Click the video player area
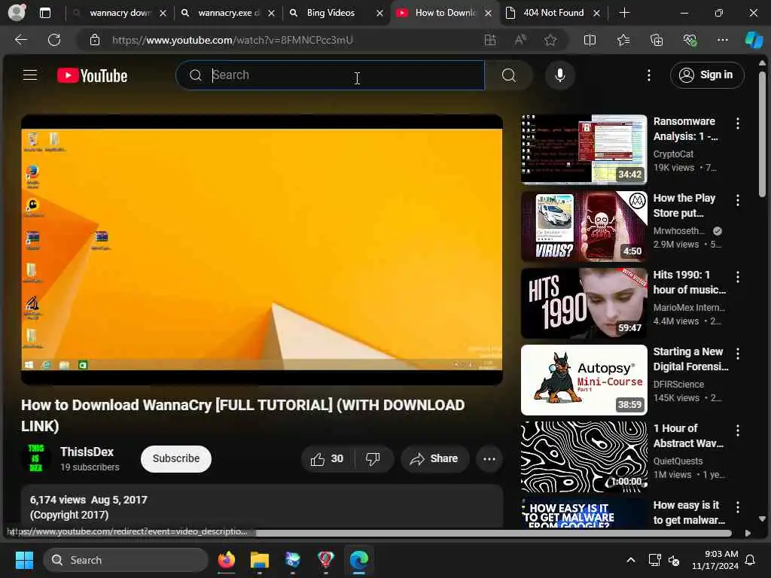 [x=261, y=250]
